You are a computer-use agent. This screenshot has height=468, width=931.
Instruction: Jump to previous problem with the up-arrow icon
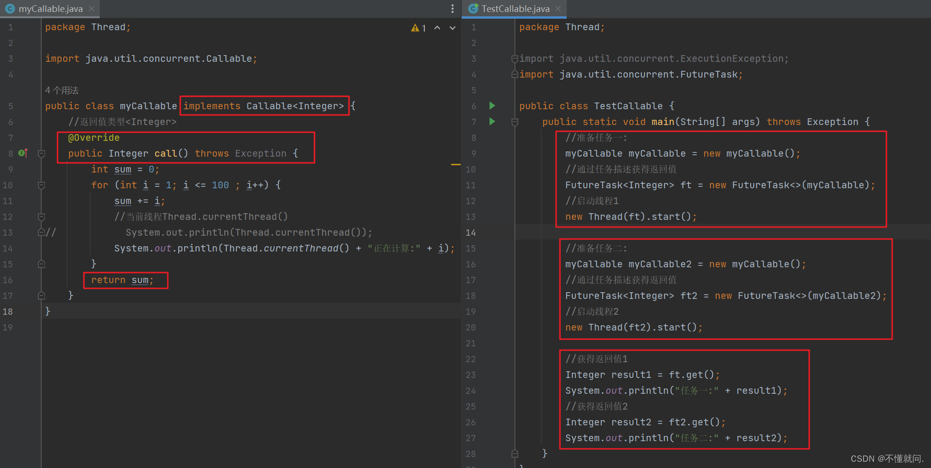pyautogui.click(x=437, y=28)
